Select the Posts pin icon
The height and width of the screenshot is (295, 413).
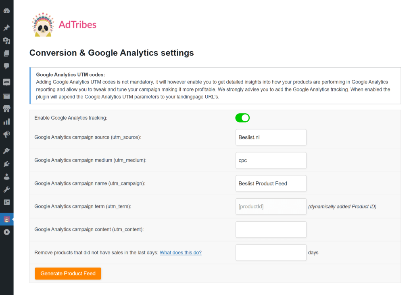6,27
